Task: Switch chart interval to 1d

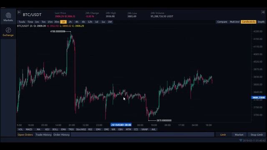Action: coord(96,22)
